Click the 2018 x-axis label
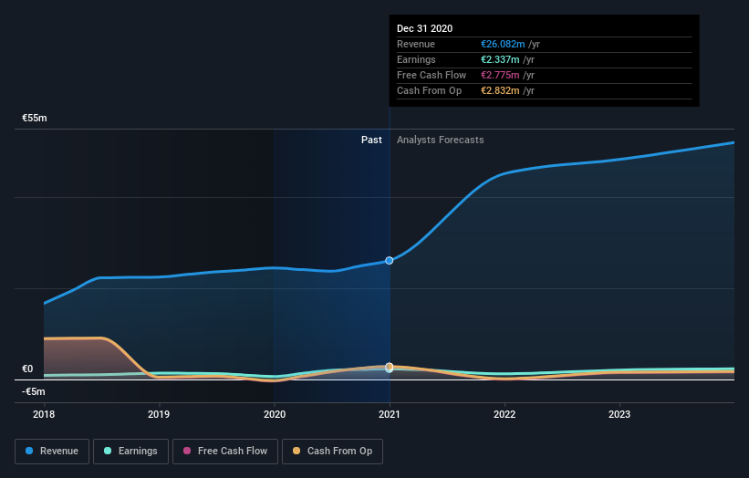This screenshot has width=749, height=478. point(44,414)
